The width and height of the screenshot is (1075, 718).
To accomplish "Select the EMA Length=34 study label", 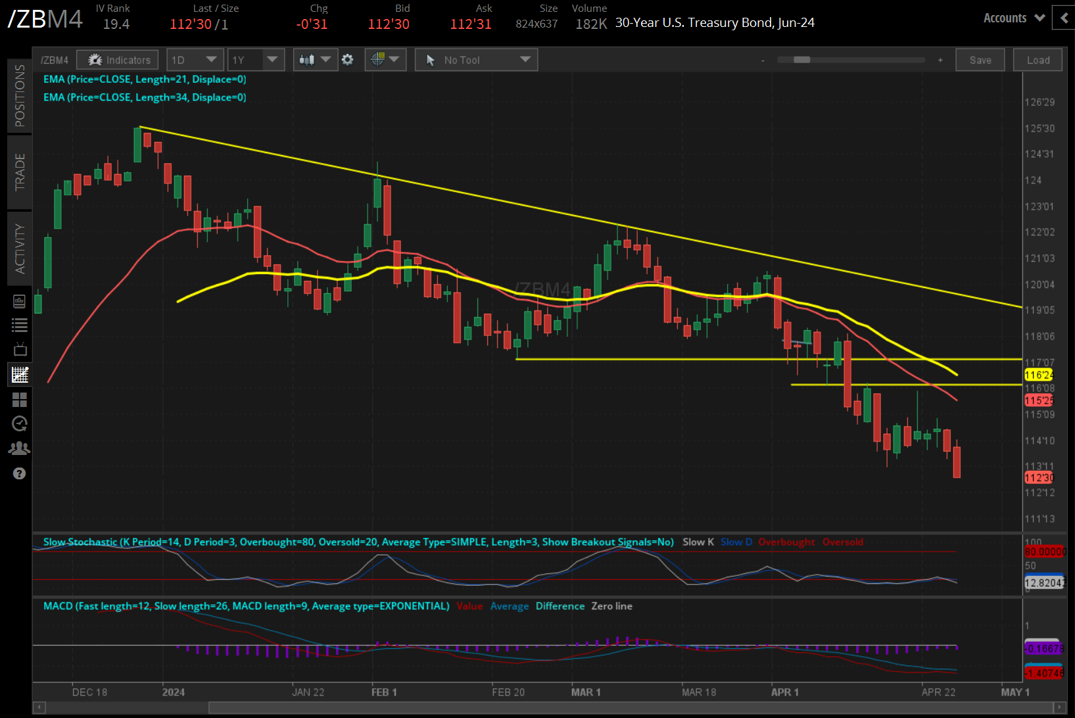I will [x=145, y=97].
